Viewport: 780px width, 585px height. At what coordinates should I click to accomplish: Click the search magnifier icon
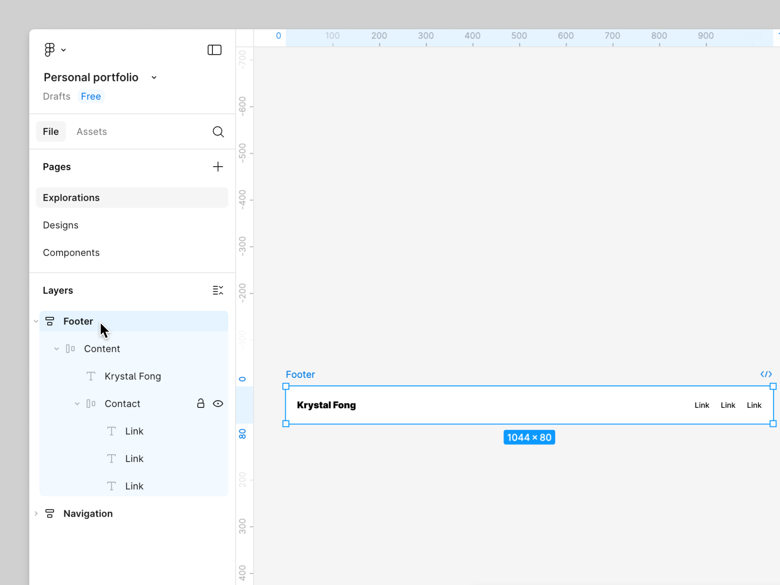click(x=218, y=132)
